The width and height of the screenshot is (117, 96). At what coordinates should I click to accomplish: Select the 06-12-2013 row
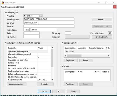[87, 51]
